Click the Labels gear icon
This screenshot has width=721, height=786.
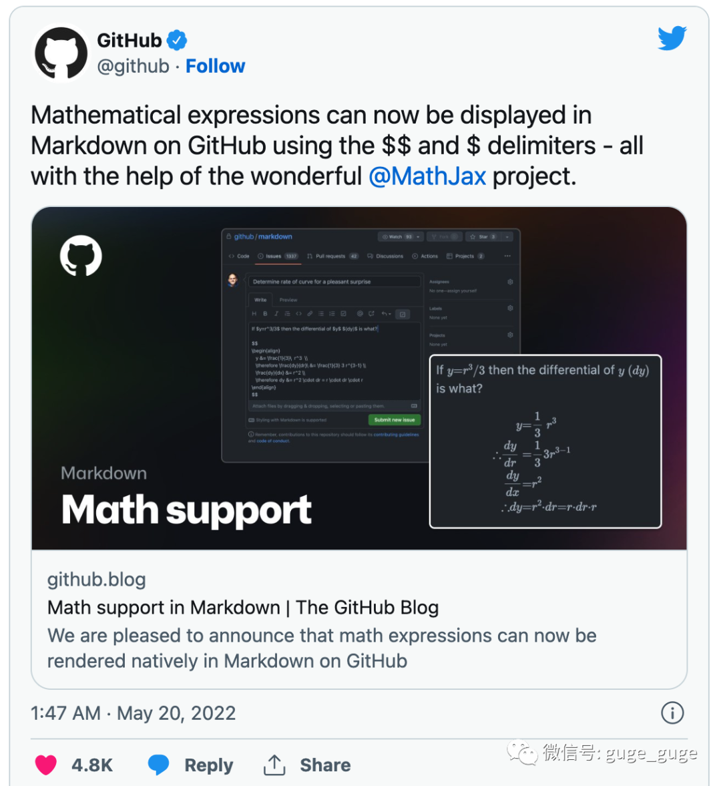(x=510, y=309)
